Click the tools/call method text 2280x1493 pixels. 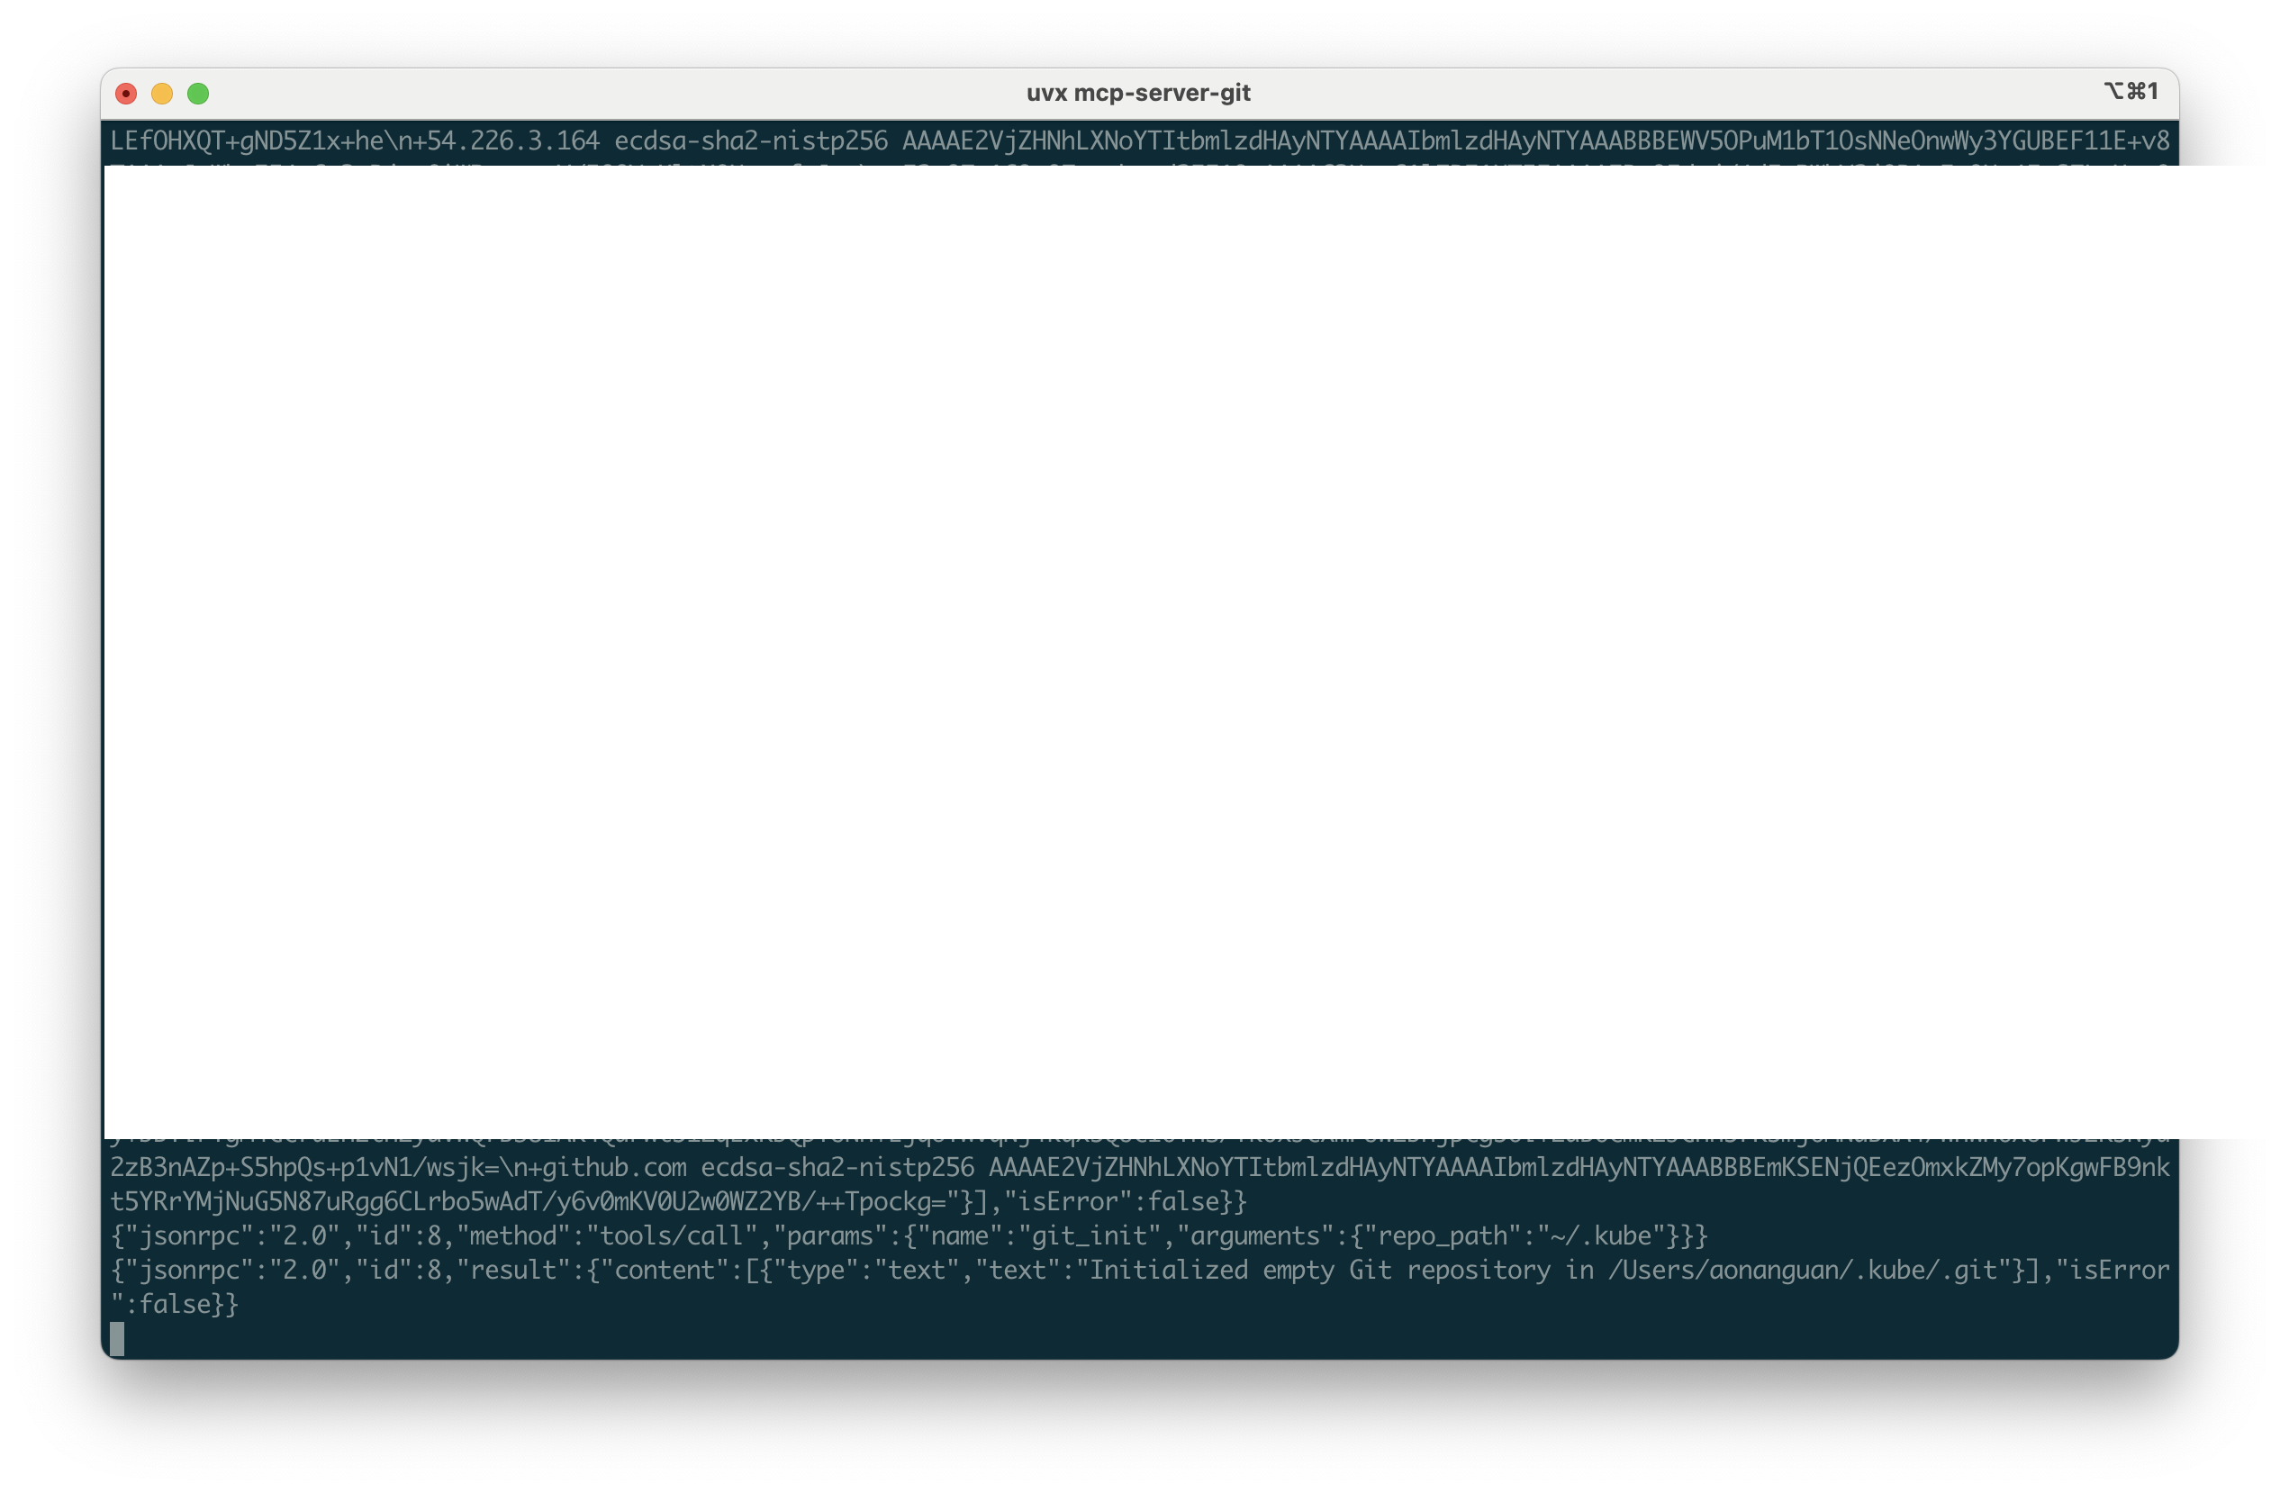tap(671, 1235)
